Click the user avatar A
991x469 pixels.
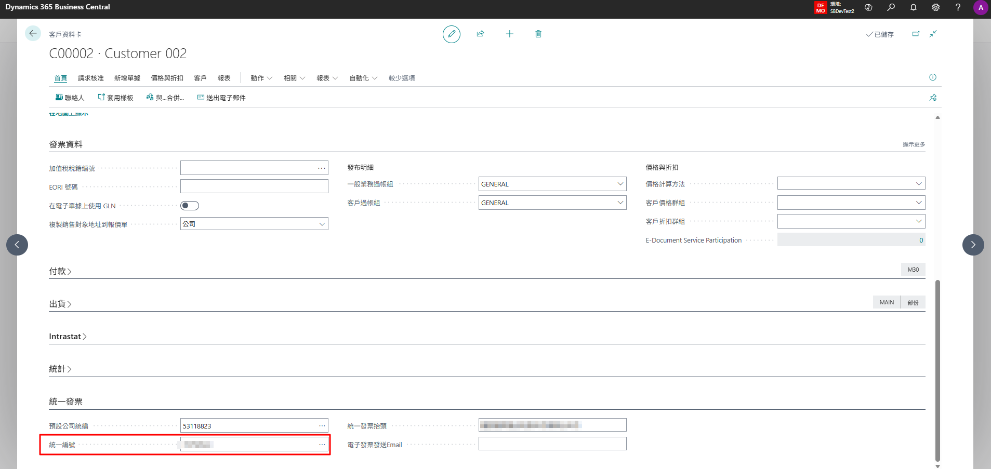(981, 7)
